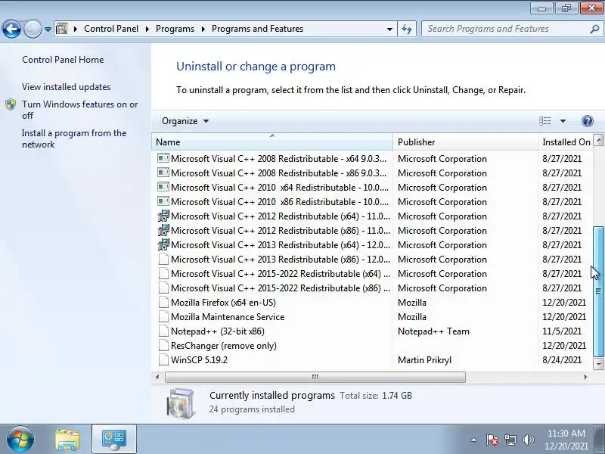This screenshot has height=454, width=605.
Task: Expand the arrow after Control Panel breadcrumb
Action: (147, 29)
